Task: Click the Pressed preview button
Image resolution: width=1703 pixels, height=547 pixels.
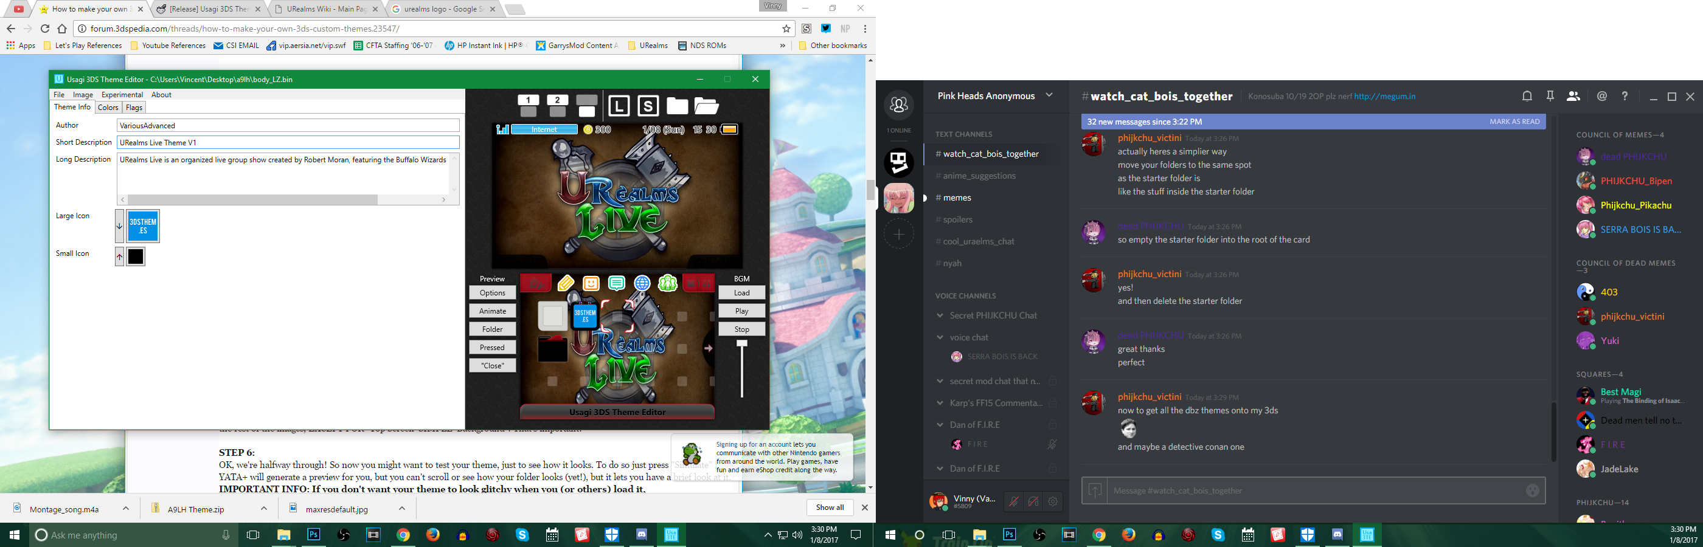Action: (493, 348)
